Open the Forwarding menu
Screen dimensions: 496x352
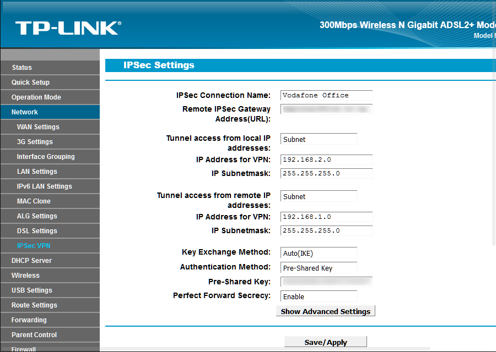coord(50,320)
